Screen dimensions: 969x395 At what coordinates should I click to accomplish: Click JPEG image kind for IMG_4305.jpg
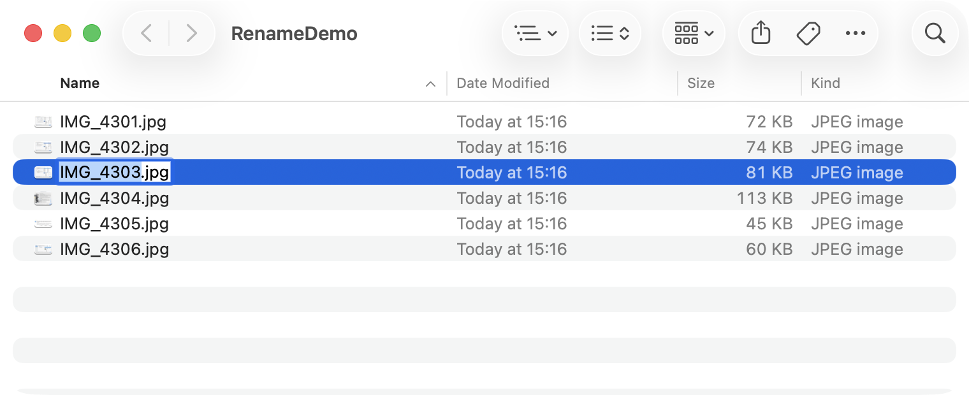(x=857, y=224)
